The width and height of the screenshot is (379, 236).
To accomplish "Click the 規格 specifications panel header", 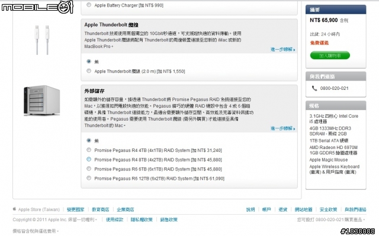I will [336, 106].
